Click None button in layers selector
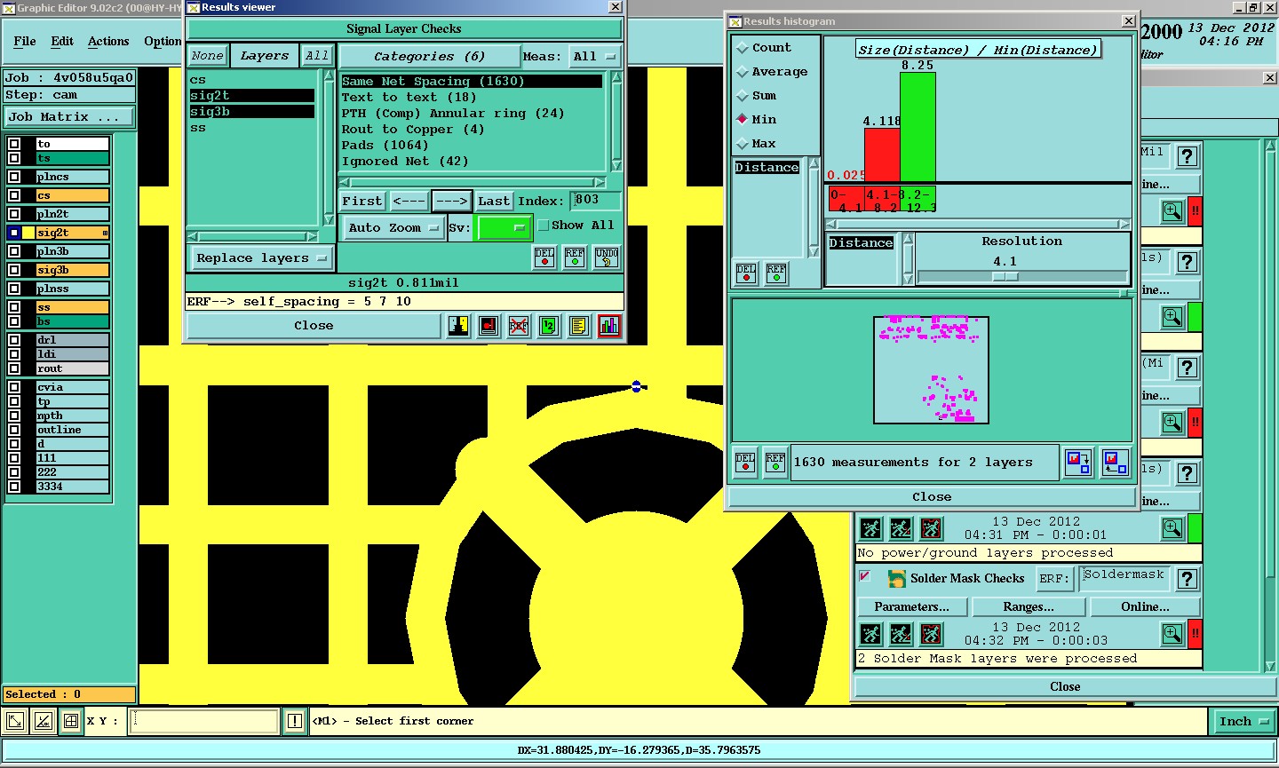Image resolution: width=1279 pixels, height=768 pixels. pyautogui.click(x=207, y=56)
